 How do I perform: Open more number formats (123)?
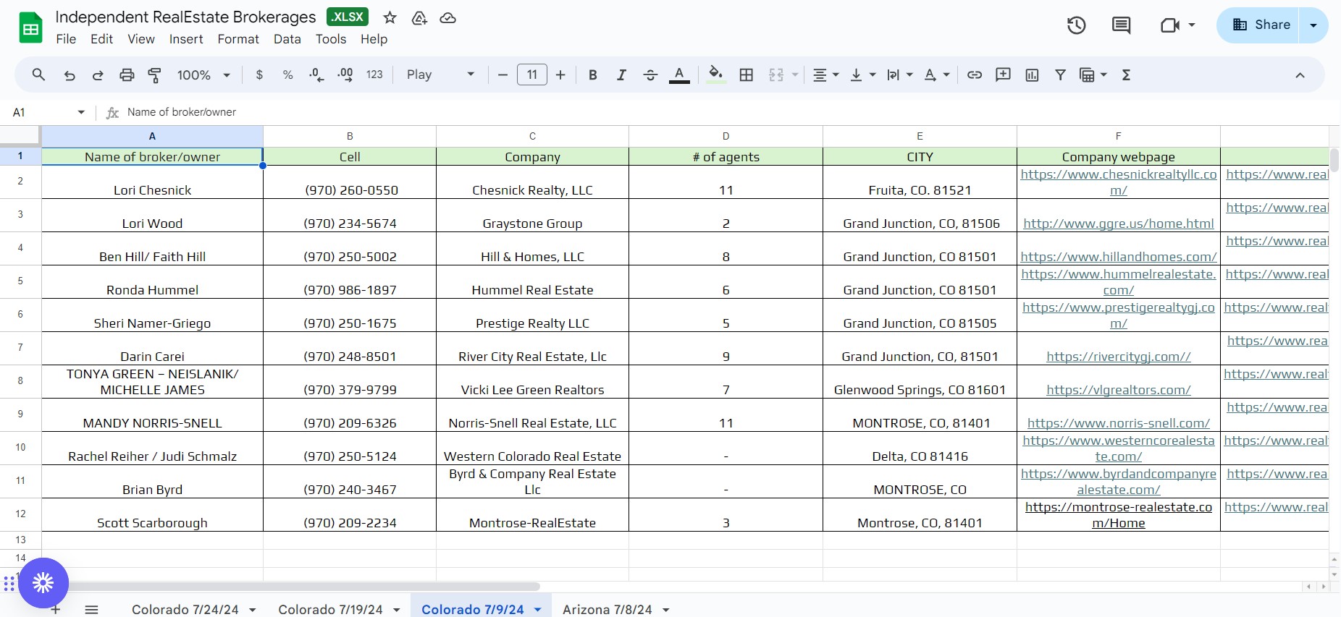374,75
